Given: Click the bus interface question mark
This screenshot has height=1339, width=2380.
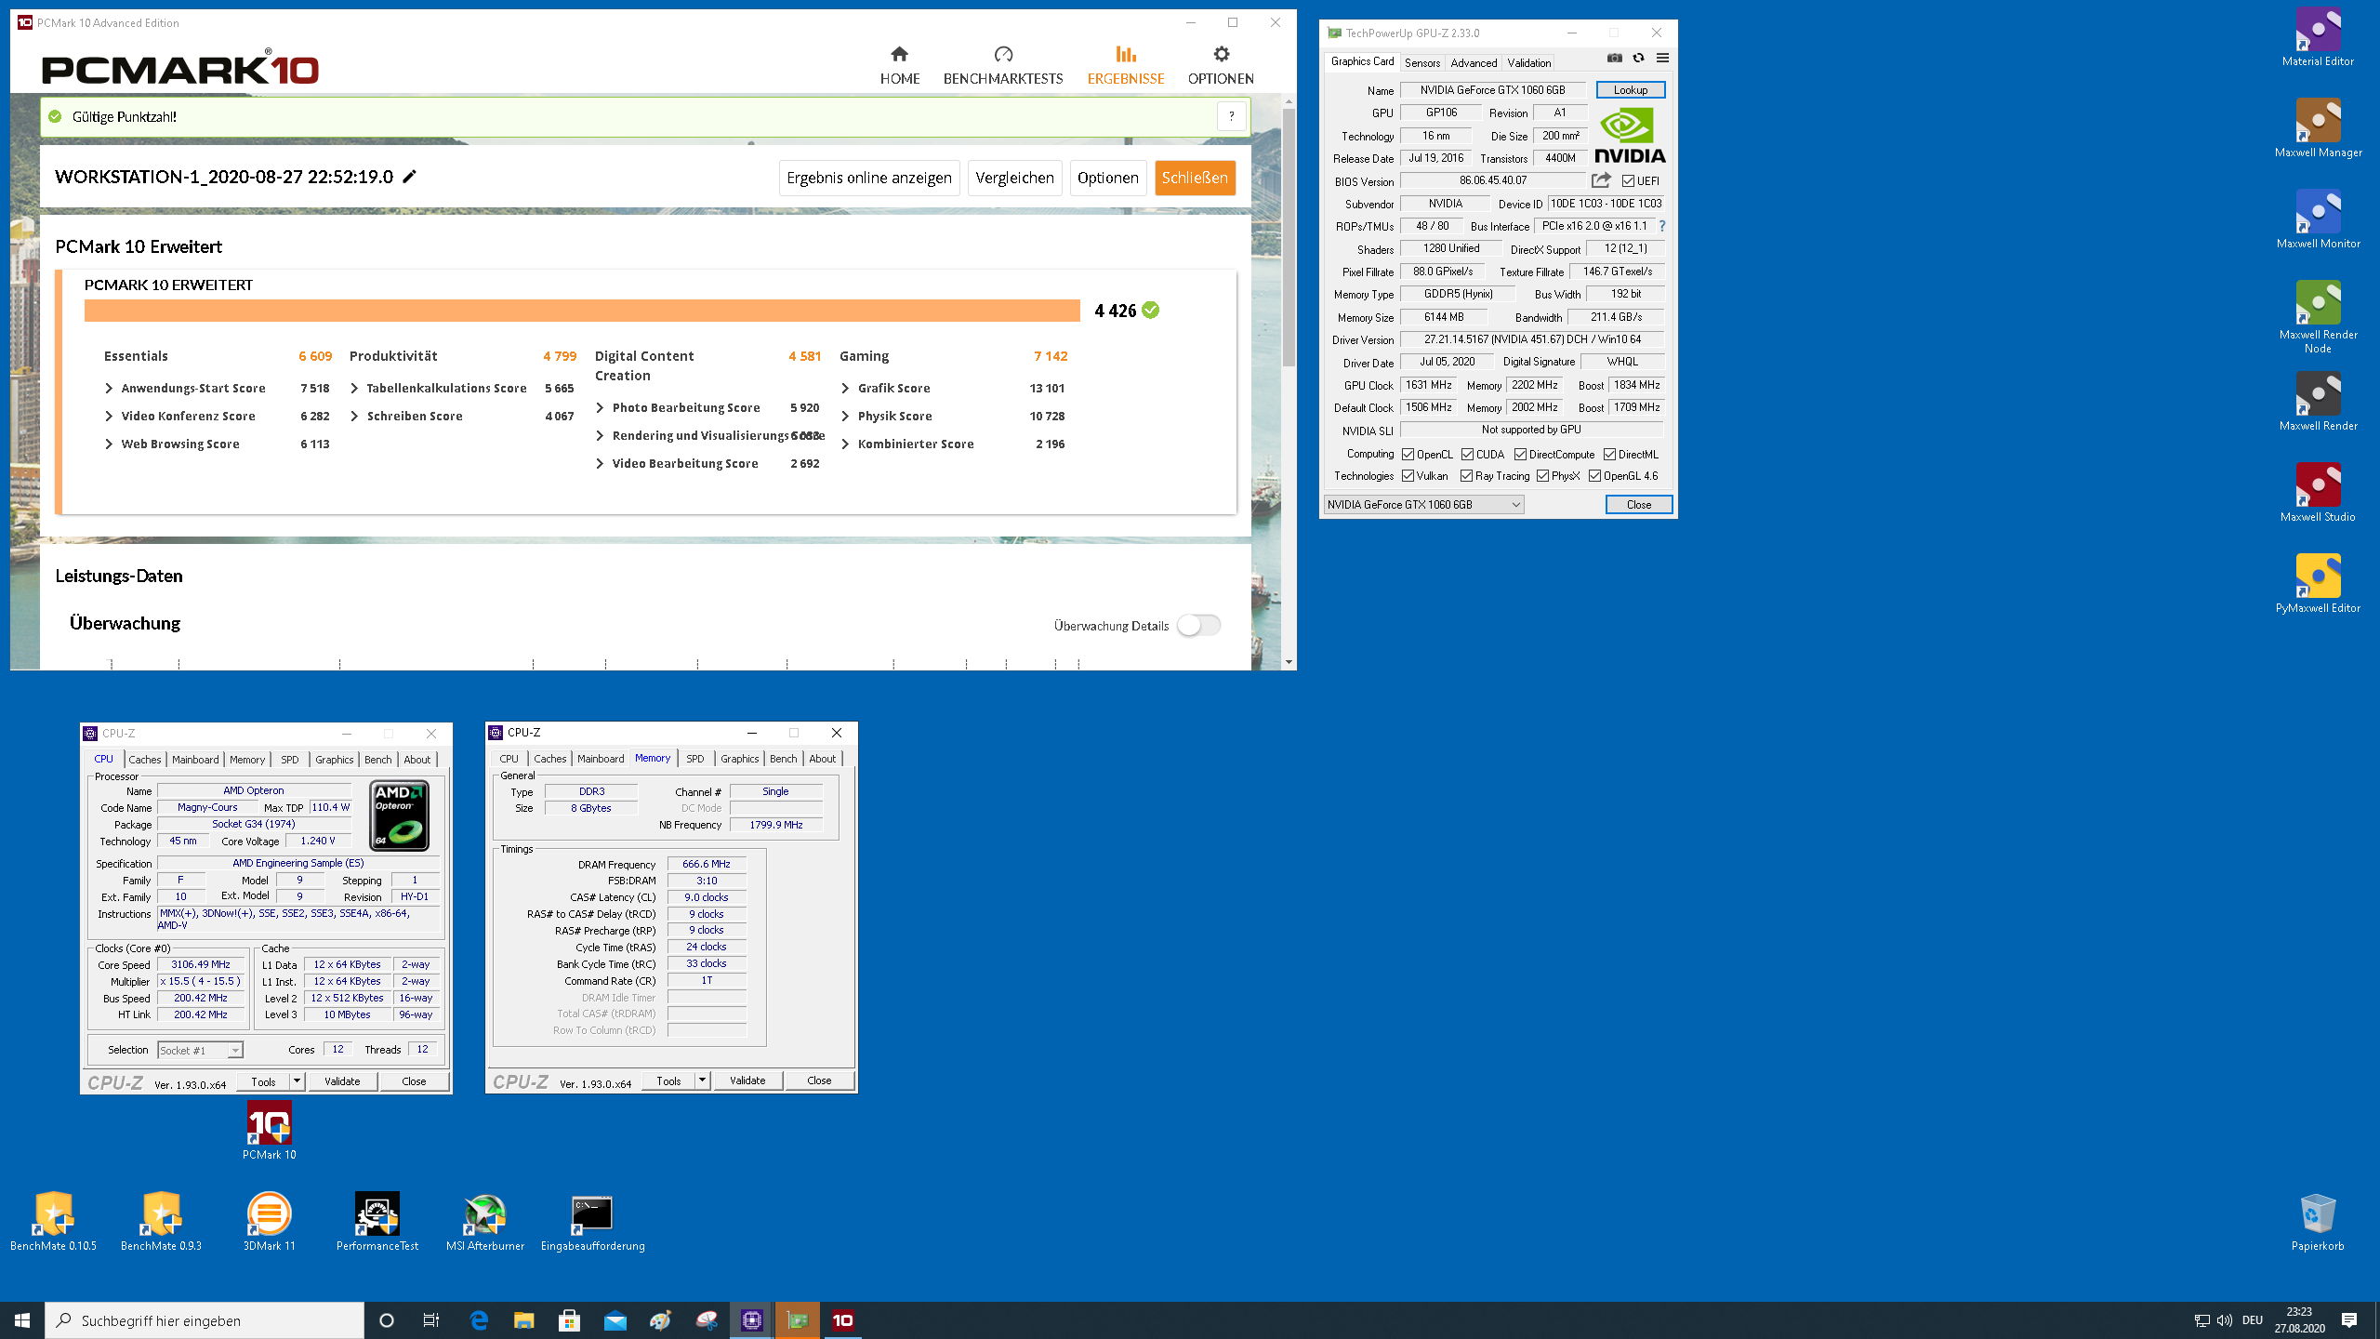Looking at the screenshot, I should 1662,226.
